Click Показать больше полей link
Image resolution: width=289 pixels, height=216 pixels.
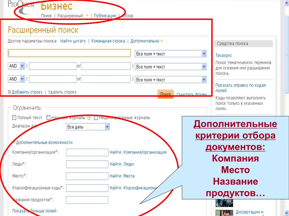point(34,211)
